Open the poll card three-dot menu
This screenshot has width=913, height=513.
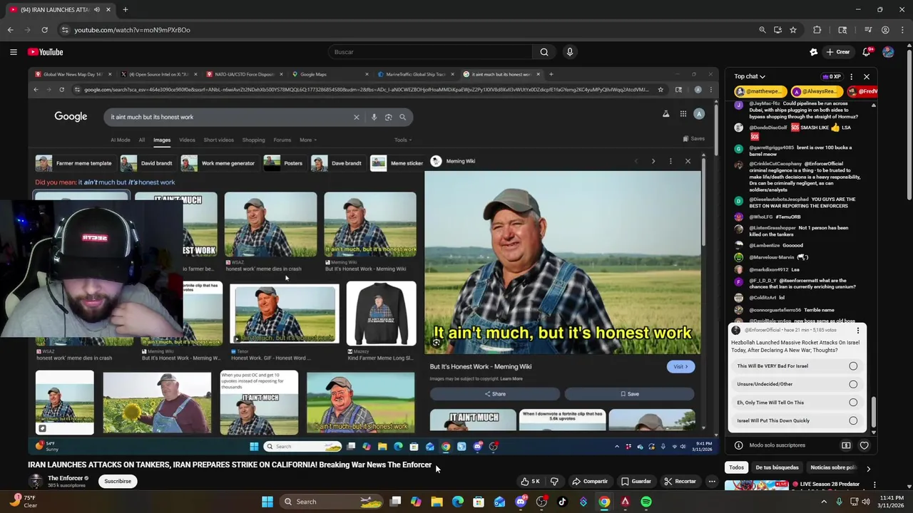click(x=858, y=330)
